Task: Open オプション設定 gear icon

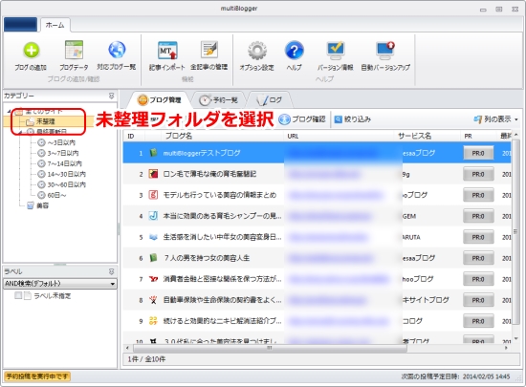Action: click(x=257, y=51)
